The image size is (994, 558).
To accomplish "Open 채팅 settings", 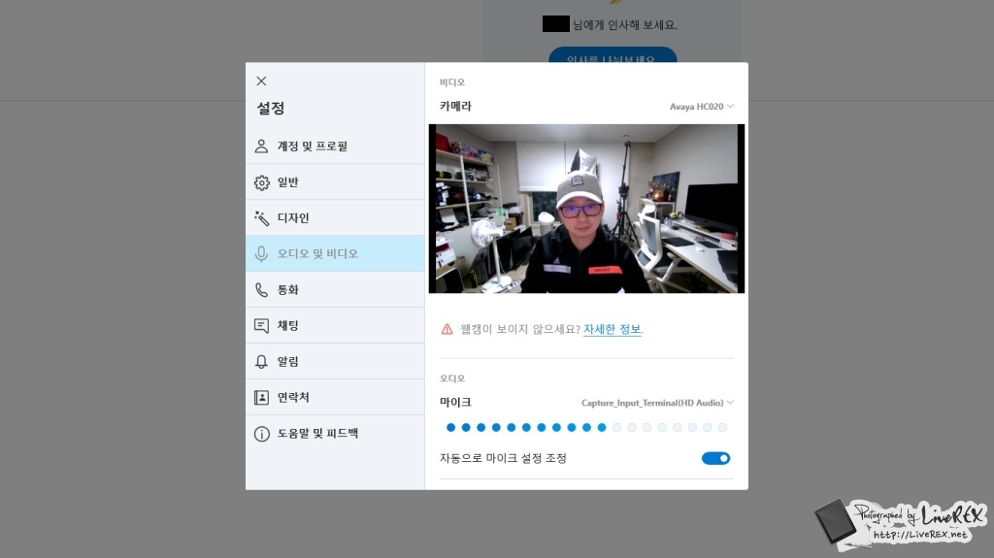I will 335,325.
